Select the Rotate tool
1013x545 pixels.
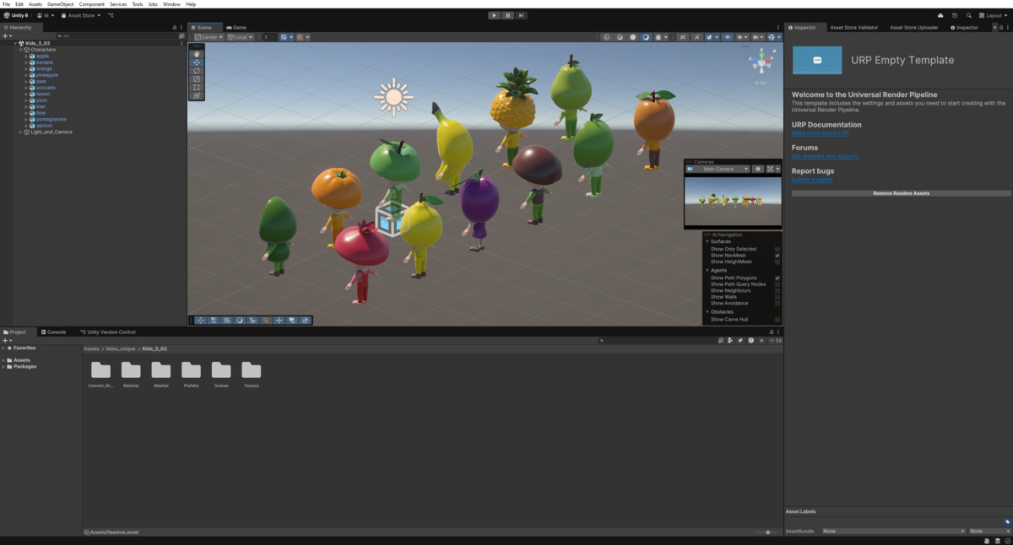[197, 71]
